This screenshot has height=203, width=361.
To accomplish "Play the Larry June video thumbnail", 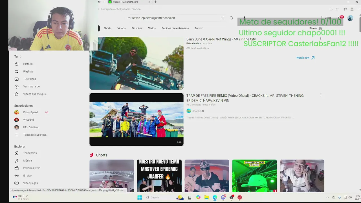I will (x=137, y=63).
